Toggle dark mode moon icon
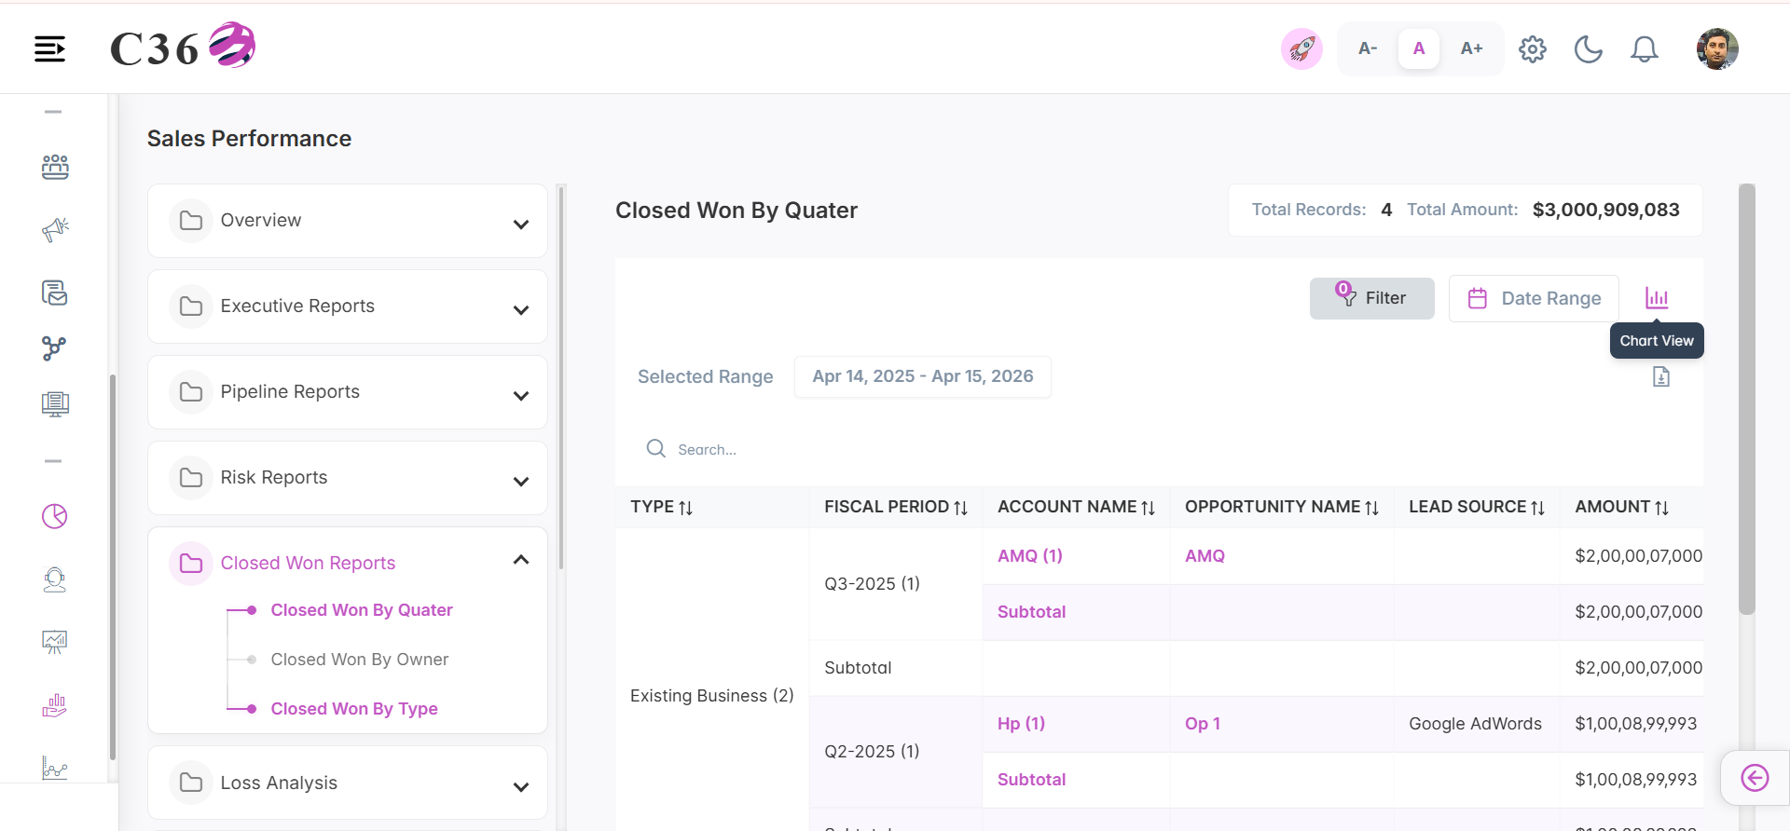The width and height of the screenshot is (1790, 831). pos(1589,48)
